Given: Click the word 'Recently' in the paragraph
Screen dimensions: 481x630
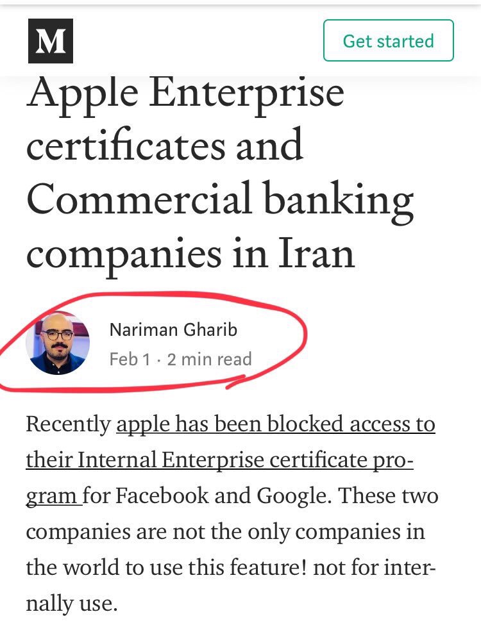Looking at the screenshot, I should click(68, 424).
